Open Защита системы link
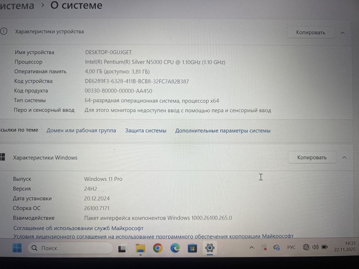 coord(145,131)
